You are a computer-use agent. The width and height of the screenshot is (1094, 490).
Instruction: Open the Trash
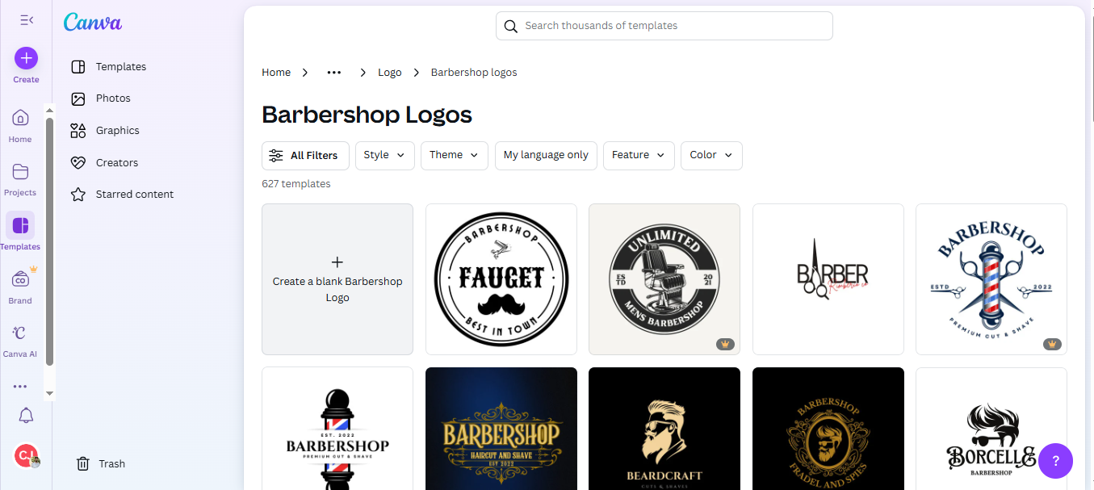99,463
